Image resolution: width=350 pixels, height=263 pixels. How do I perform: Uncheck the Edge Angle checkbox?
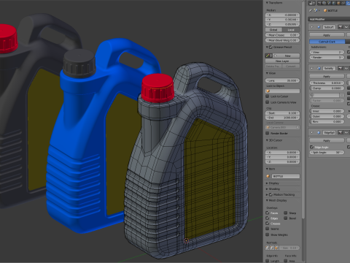click(x=312, y=147)
